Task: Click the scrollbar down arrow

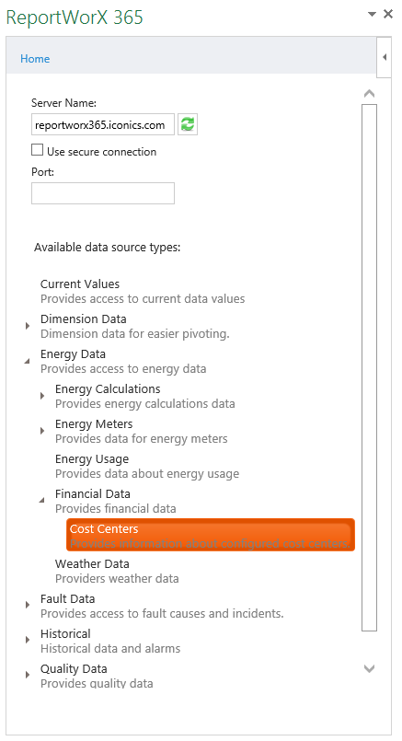Action: point(370,668)
